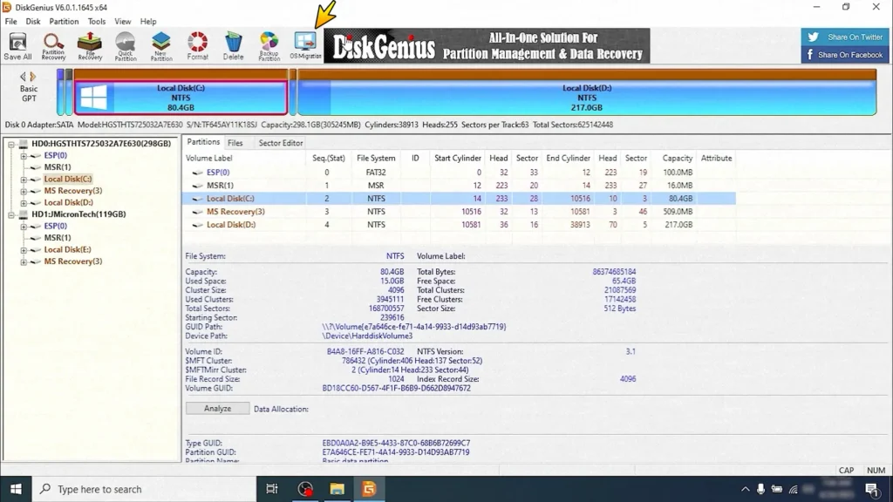Screen dimensions: 893x502
Task: Expand Local Disk(E:) in the disk tree
Action: (x=24, y=250)
